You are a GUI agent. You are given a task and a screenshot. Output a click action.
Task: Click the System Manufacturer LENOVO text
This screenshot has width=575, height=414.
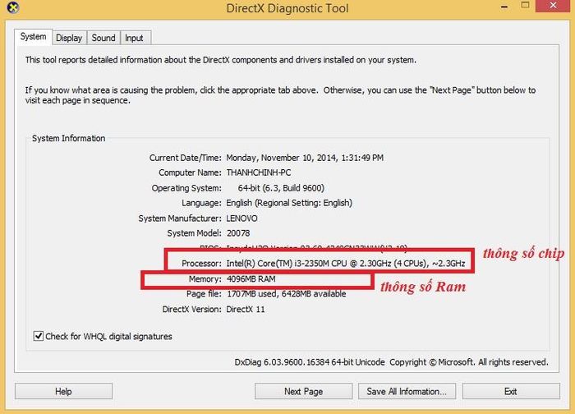click(241, 218)
